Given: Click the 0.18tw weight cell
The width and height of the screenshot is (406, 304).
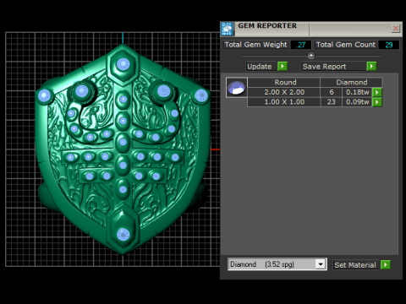Looking at the screenshot, I should 357,92.
